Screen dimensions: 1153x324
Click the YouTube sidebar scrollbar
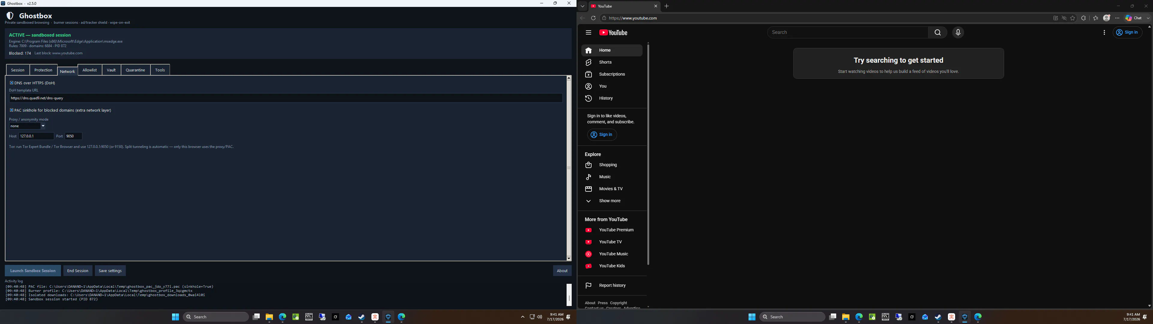648,154
